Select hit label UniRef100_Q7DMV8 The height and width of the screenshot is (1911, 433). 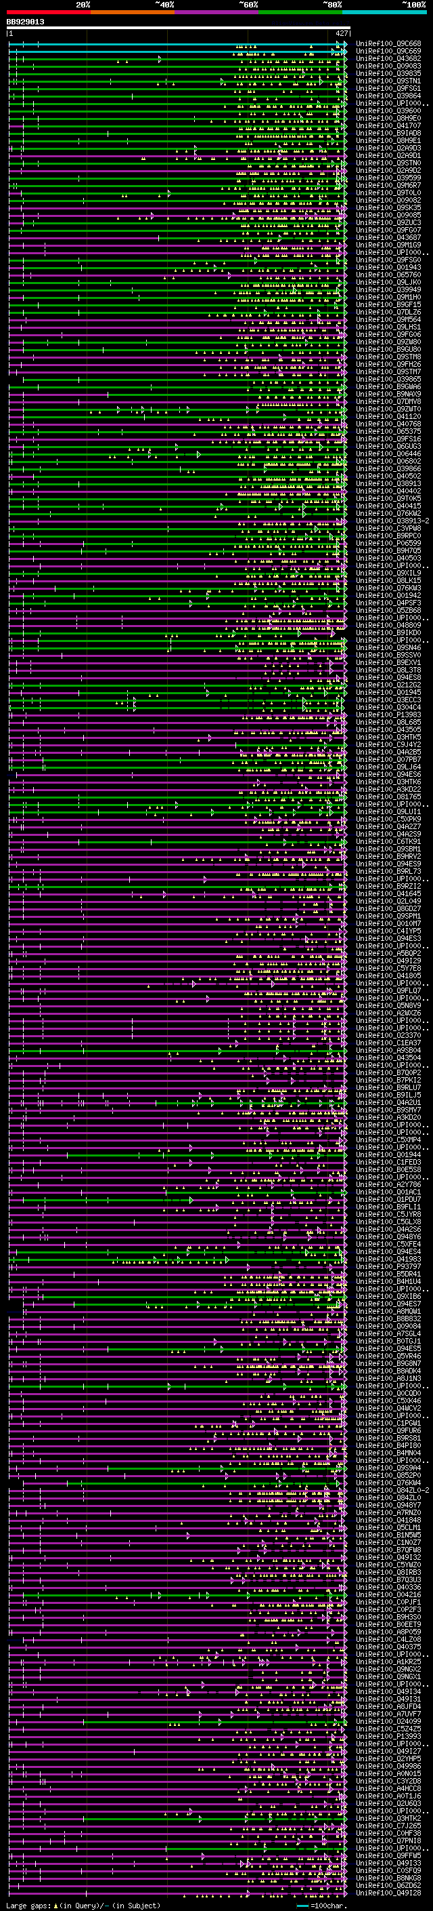point(388,401)
